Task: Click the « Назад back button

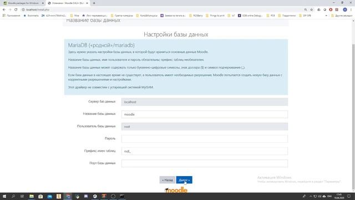Action: 168,180
